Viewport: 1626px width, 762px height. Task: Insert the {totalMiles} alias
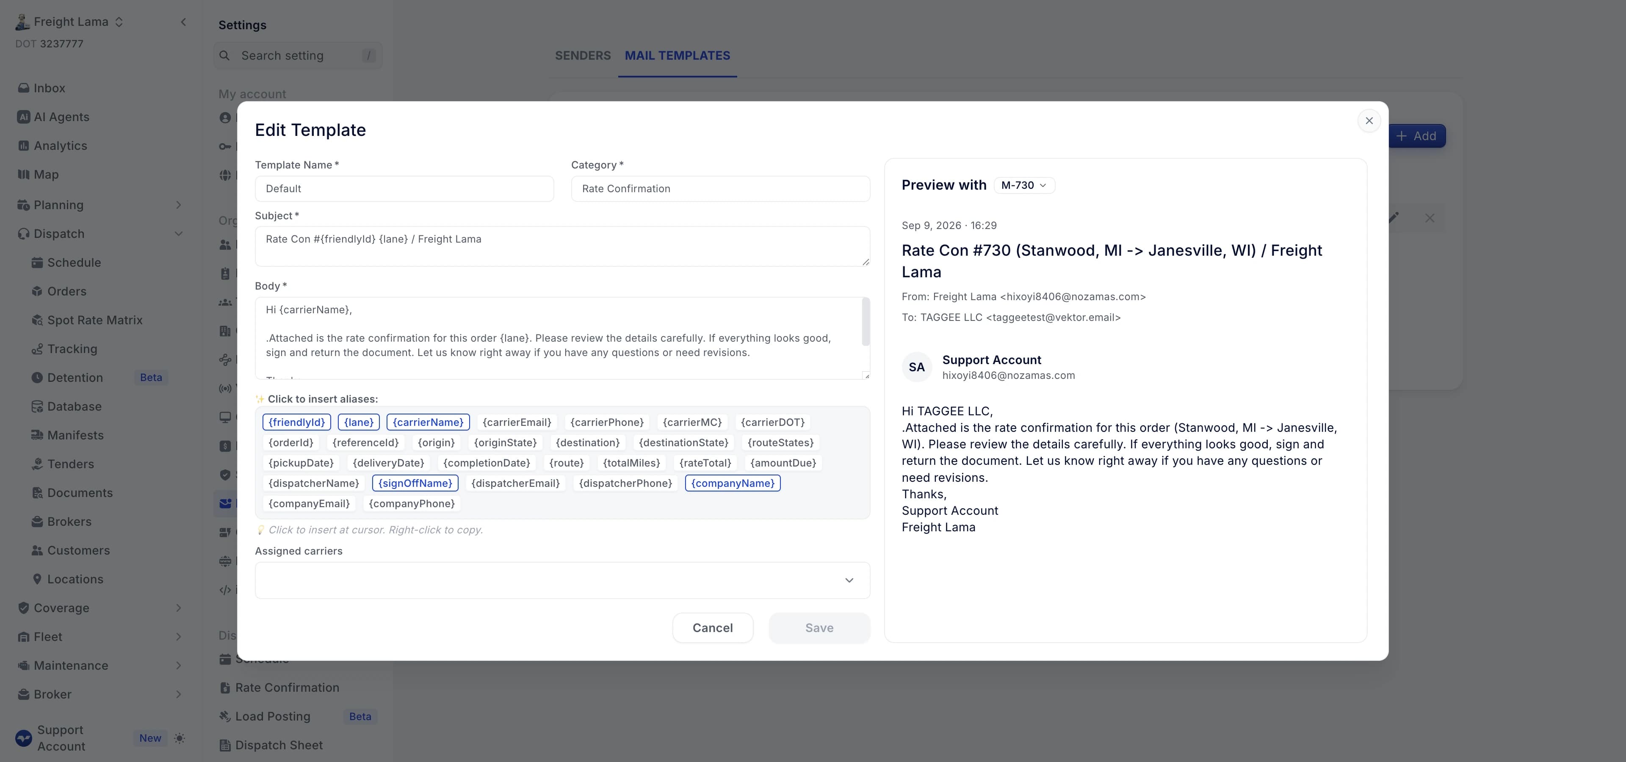(631, 463)
